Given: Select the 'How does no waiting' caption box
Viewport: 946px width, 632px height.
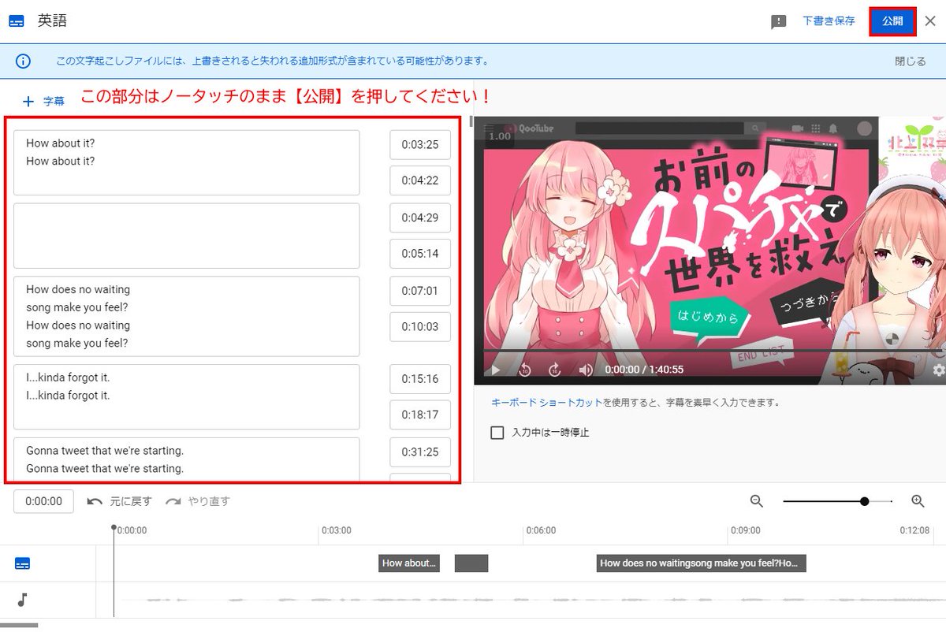Looking at the screenshot, I should (x=187, y=316).
